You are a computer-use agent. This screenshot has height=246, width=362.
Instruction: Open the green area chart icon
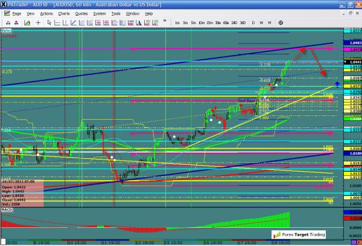27,23
